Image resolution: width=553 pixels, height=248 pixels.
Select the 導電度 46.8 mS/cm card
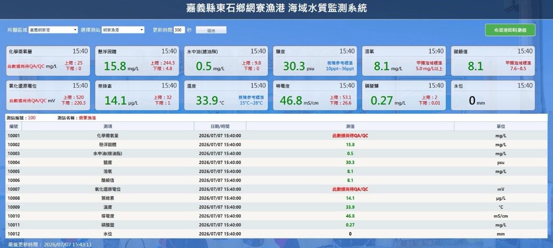[315, 95]
